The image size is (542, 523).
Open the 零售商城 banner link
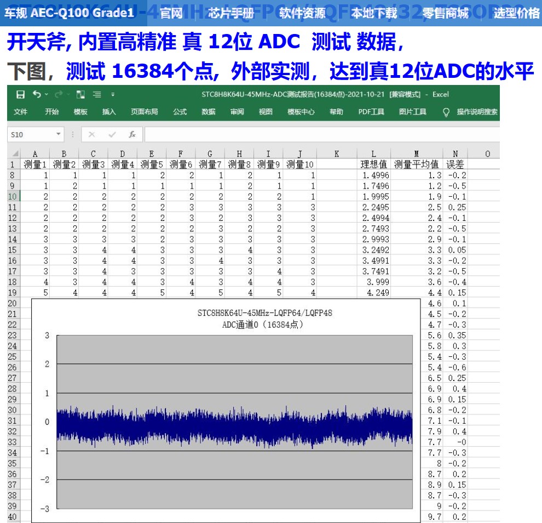click(x=445, y=13)
